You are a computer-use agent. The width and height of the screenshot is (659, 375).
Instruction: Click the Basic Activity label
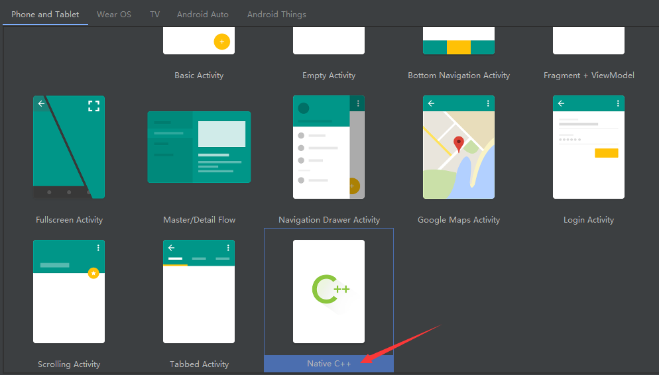(x=199, y=76)
